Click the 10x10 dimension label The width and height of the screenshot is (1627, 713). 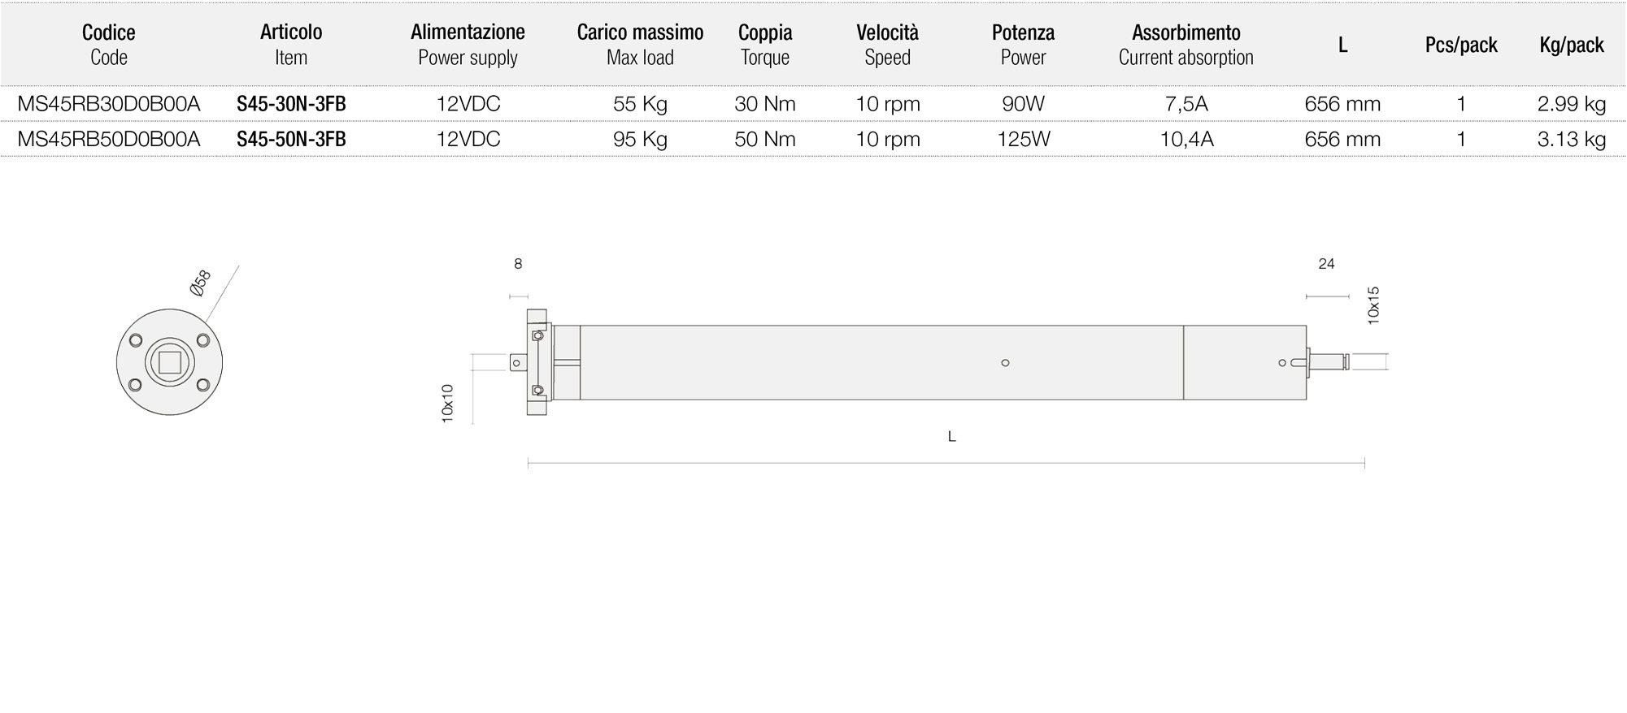click(x=447, y=403)
